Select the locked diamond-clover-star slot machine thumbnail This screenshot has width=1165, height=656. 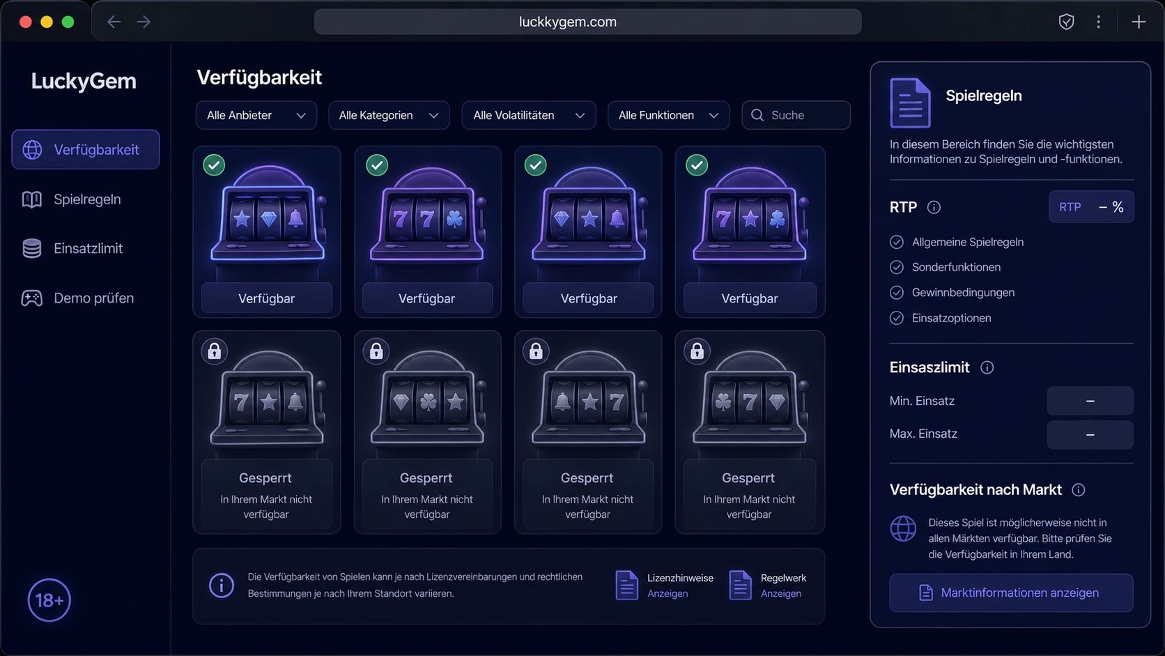tap(429, 399)
